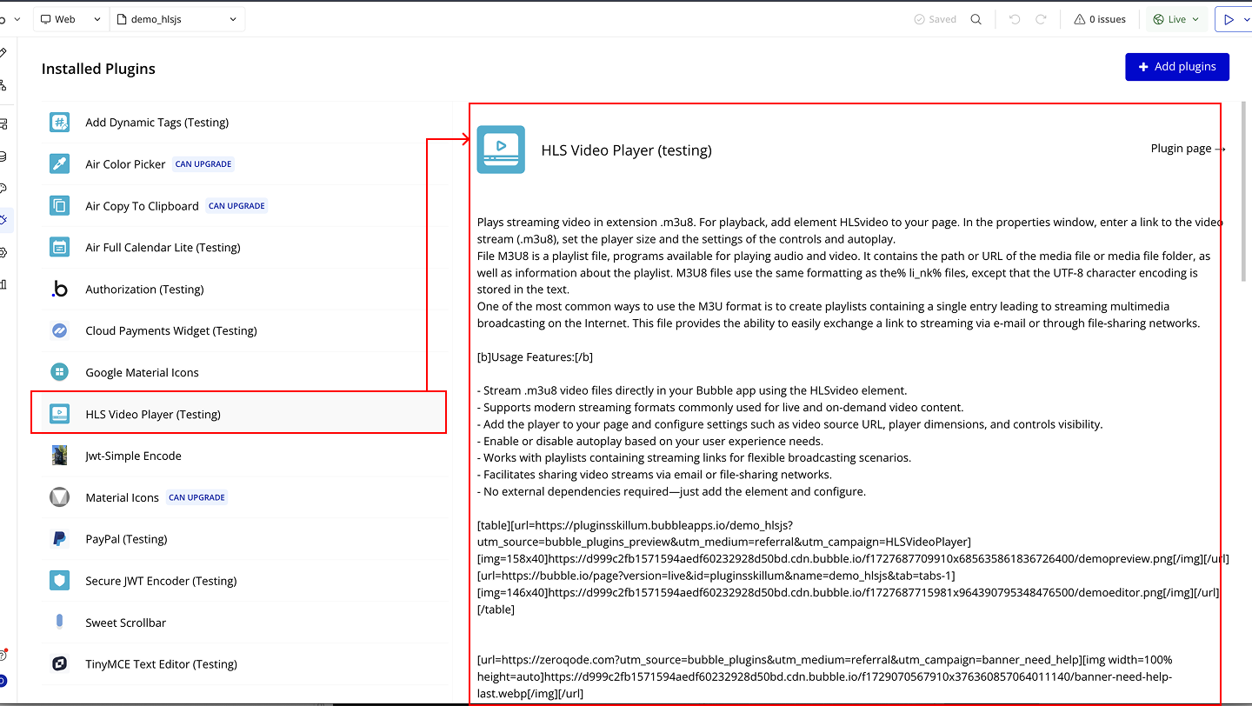Open the TinyMCE Text Editor icon
The image size is (1252, 706).
59,664
